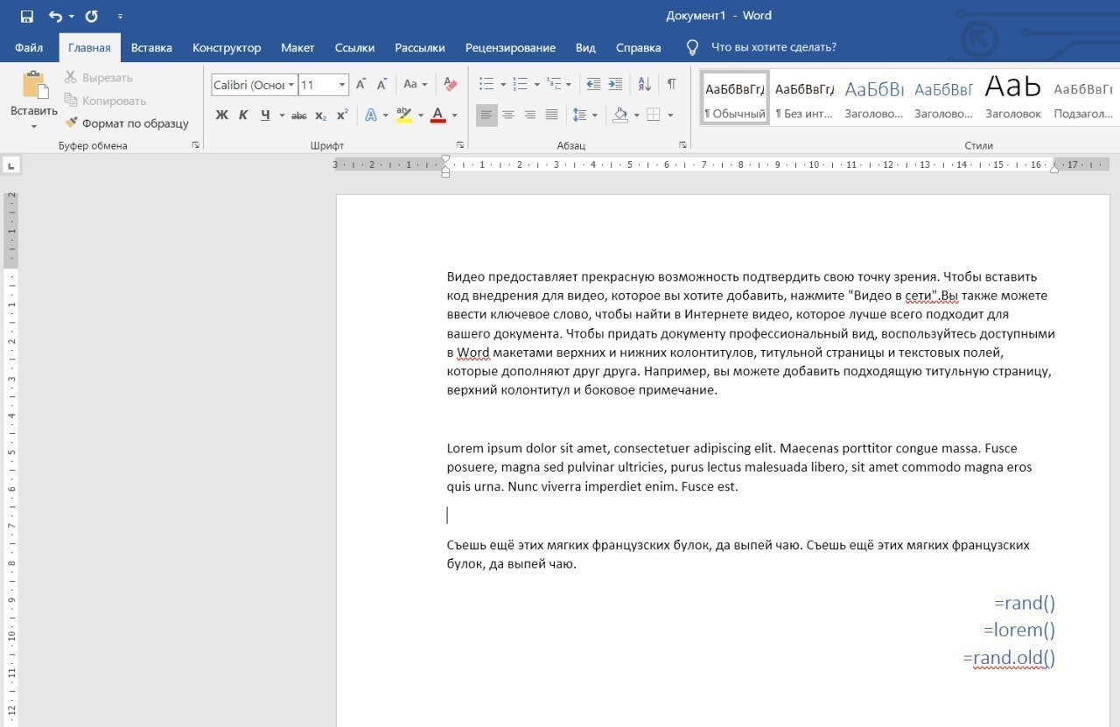Switch to the Конструктор tab

pos(227,47)
